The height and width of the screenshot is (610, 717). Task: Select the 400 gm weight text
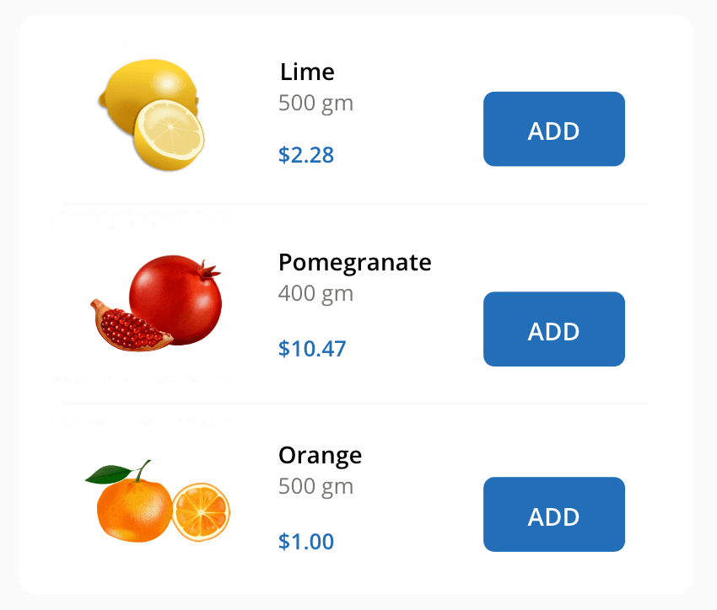tap(315, 294)
